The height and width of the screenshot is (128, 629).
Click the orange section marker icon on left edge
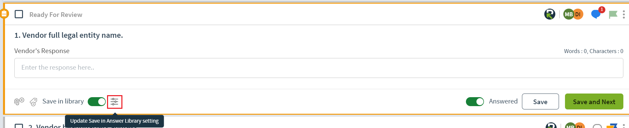point(4,14)
